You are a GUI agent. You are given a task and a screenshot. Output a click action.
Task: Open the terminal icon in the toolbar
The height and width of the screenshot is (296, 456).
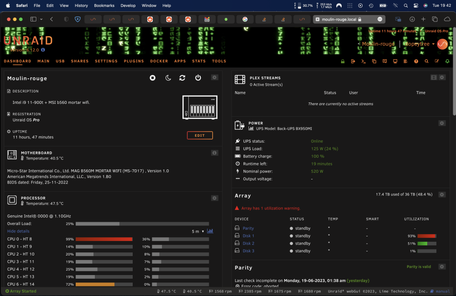363,61
